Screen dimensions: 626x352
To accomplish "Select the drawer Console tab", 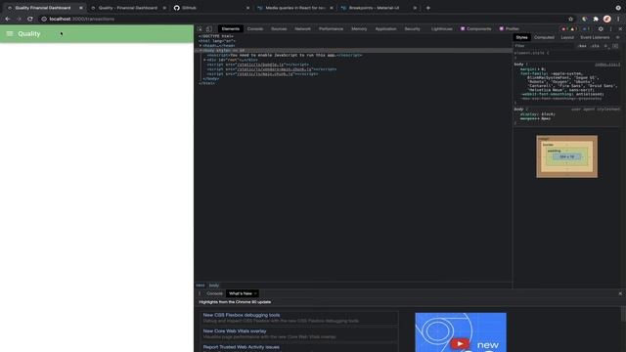I will (214, 293).
